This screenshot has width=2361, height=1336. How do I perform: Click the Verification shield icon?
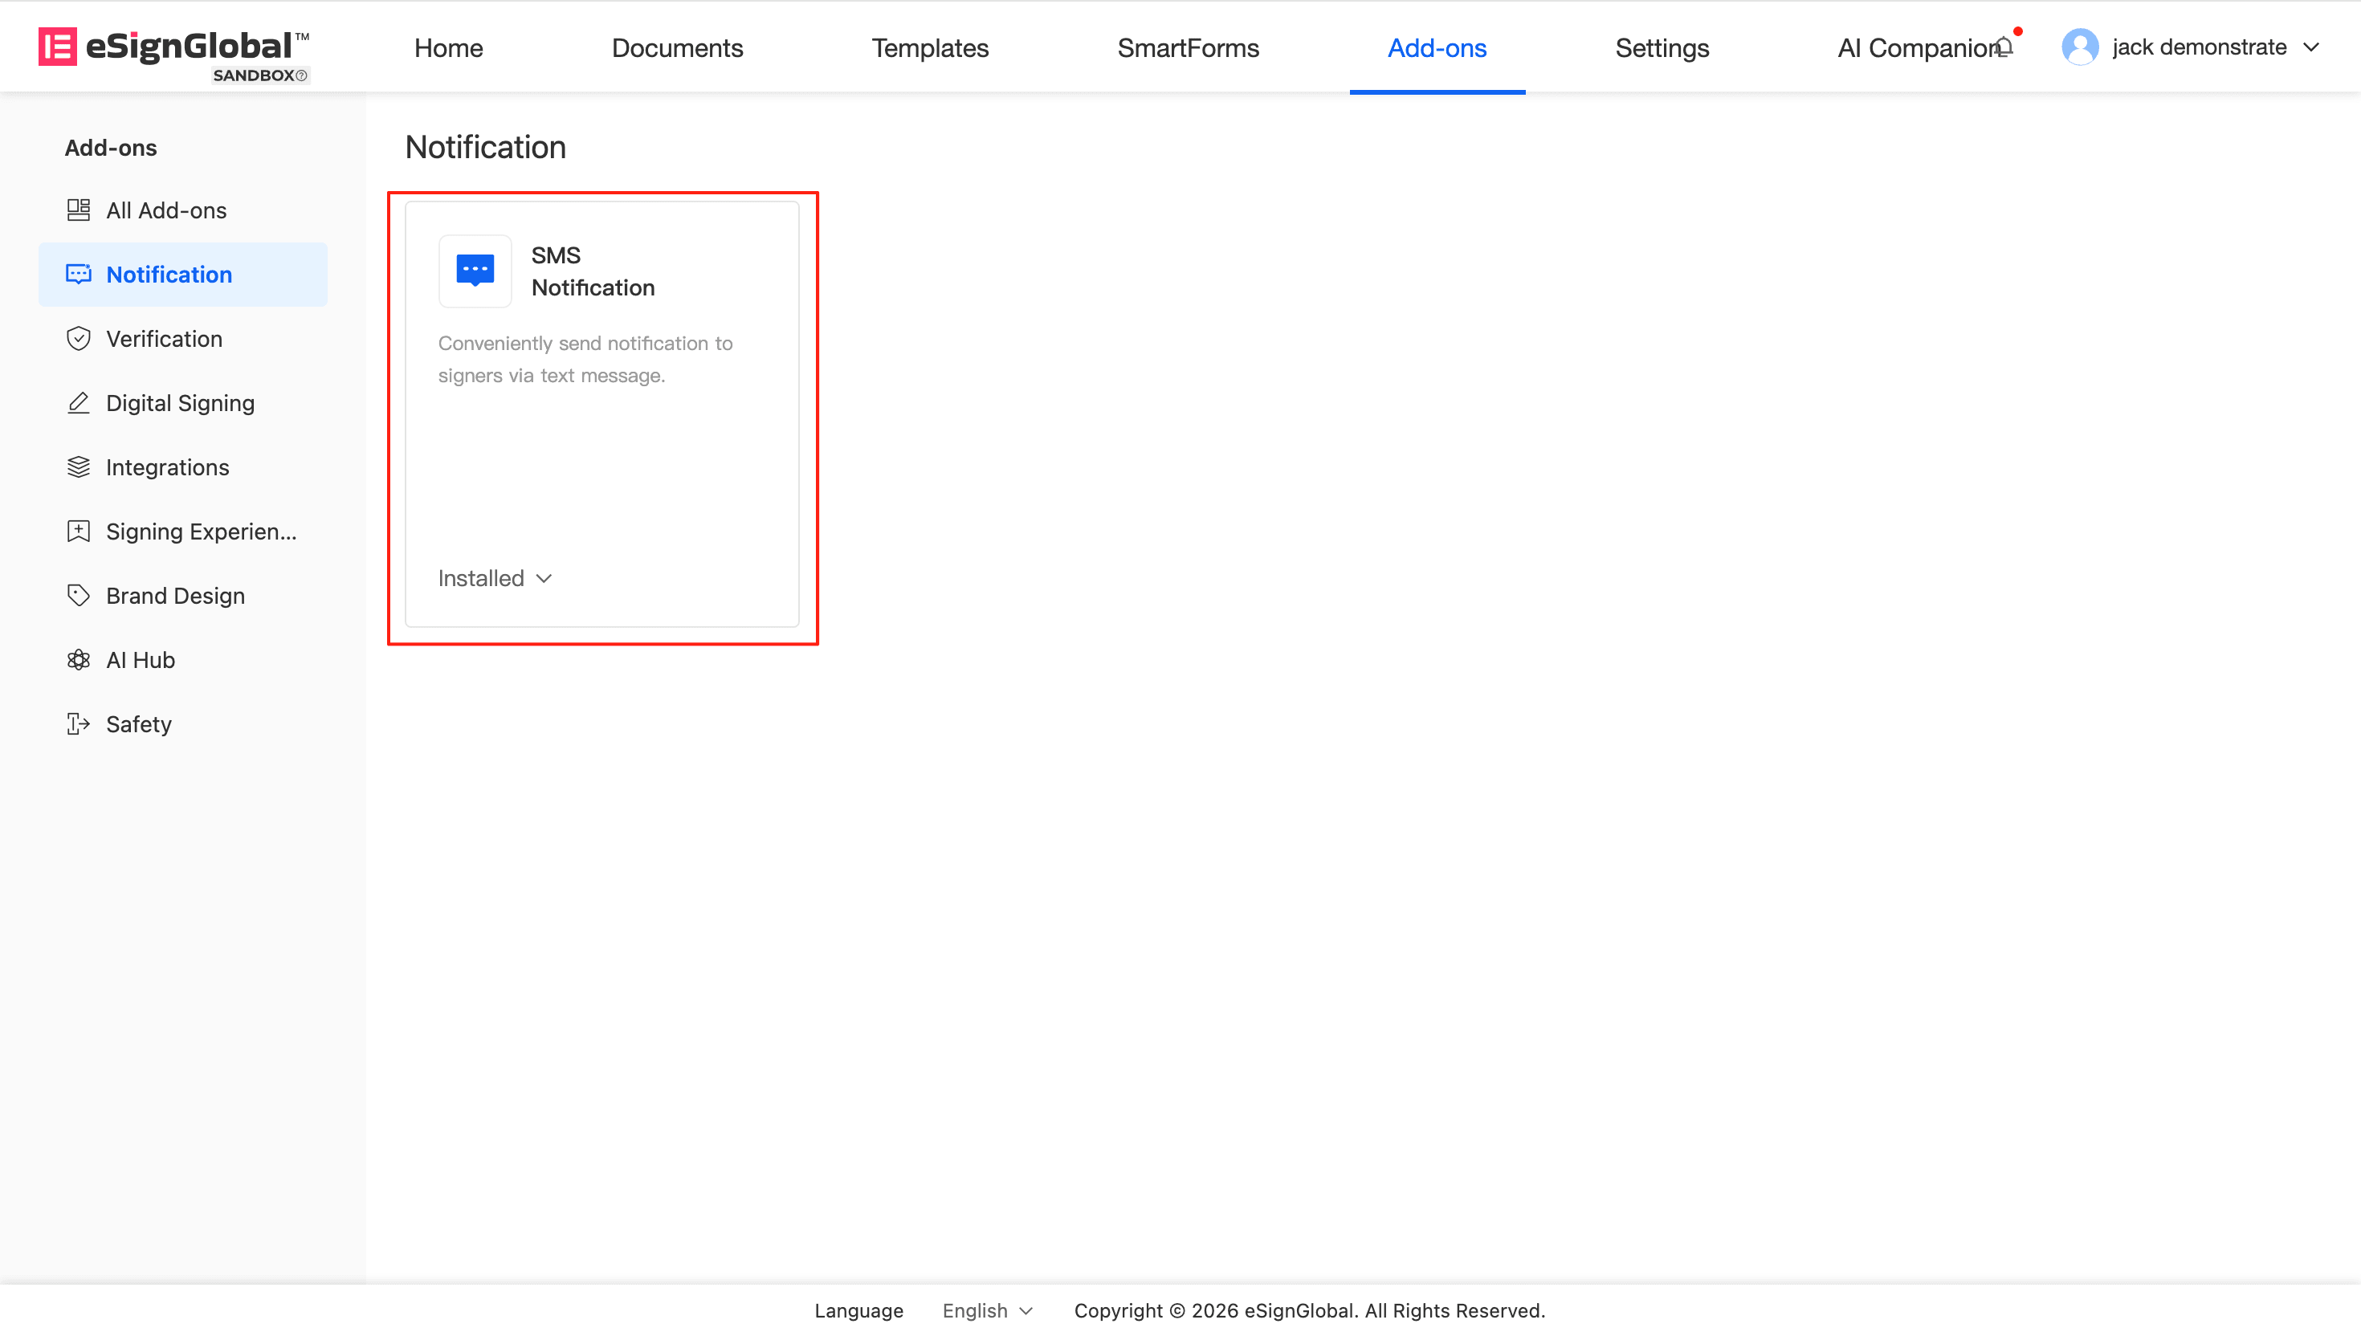(79, 339)
